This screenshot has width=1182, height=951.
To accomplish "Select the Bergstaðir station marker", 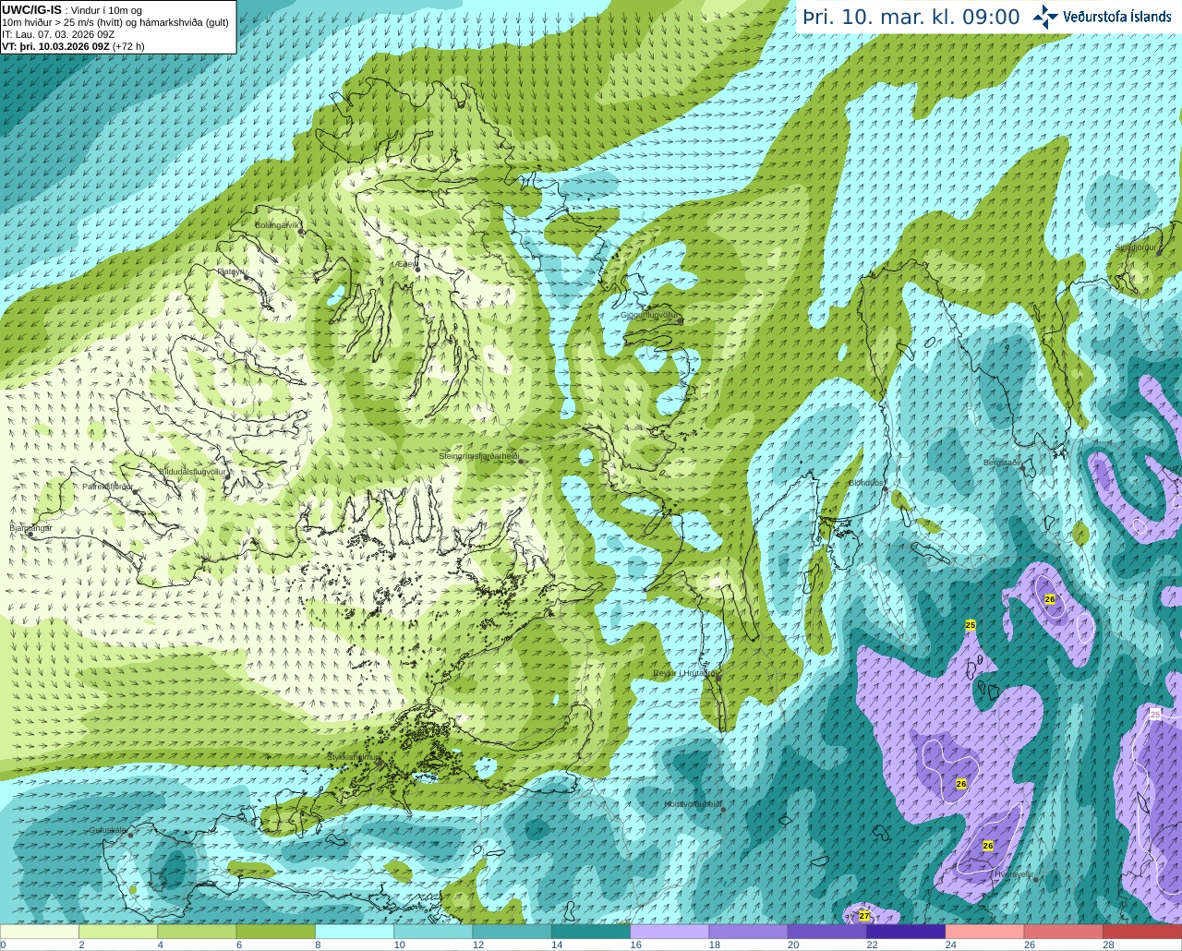I will (1023, 468).
